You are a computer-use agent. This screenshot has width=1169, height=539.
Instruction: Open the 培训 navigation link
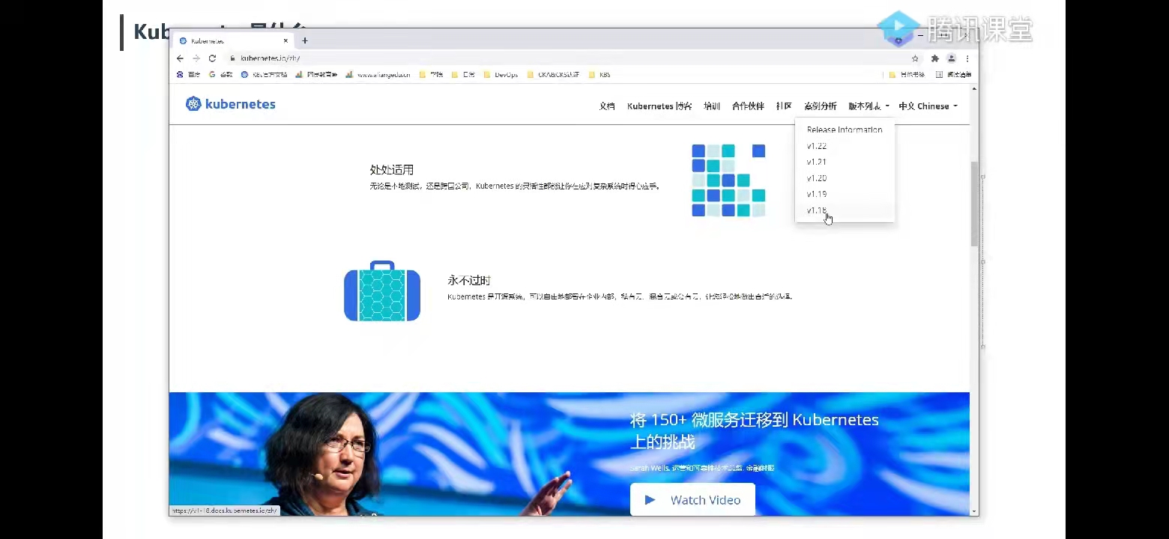[x=712, y=106]
